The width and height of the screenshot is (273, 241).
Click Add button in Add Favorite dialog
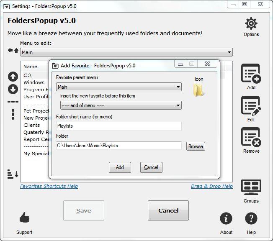pyautogui.click(x=120, y=167)
